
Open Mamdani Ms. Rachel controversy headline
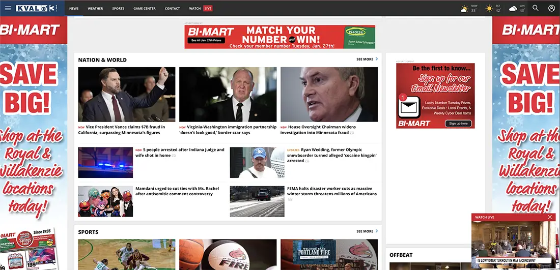pyautogui.click(x=177, y=191)
